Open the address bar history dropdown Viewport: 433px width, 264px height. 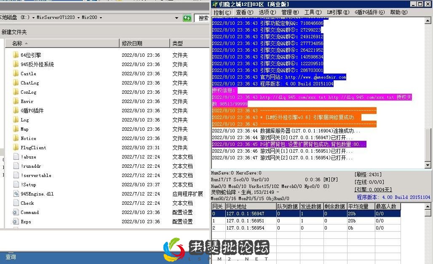(177, 18)
